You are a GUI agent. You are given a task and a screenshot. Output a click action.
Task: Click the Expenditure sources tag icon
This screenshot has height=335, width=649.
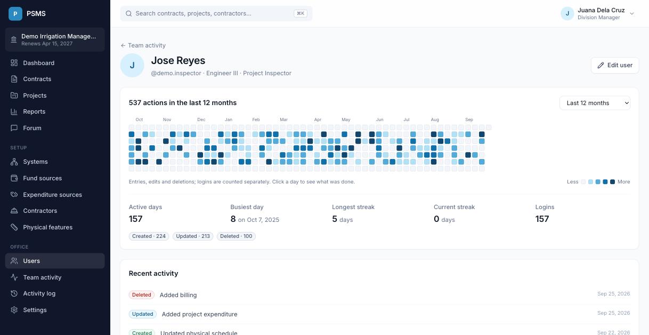coord(14,195)
